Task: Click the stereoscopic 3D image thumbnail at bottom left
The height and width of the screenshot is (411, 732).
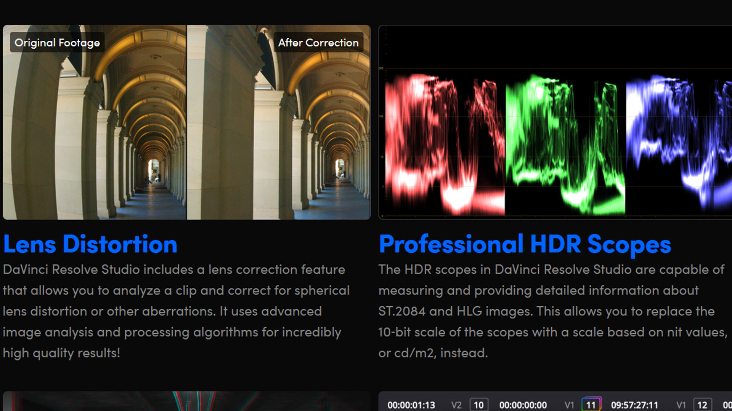Action: (x=186, y=401)
